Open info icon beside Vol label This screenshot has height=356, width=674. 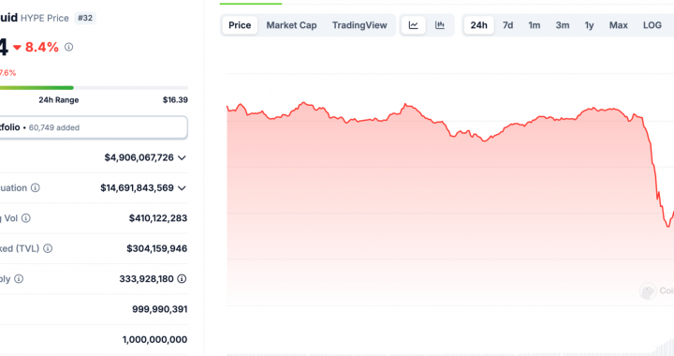[x=26, y=218]
